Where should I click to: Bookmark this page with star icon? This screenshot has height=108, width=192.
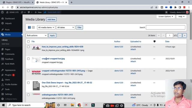(x=156, y=7)
